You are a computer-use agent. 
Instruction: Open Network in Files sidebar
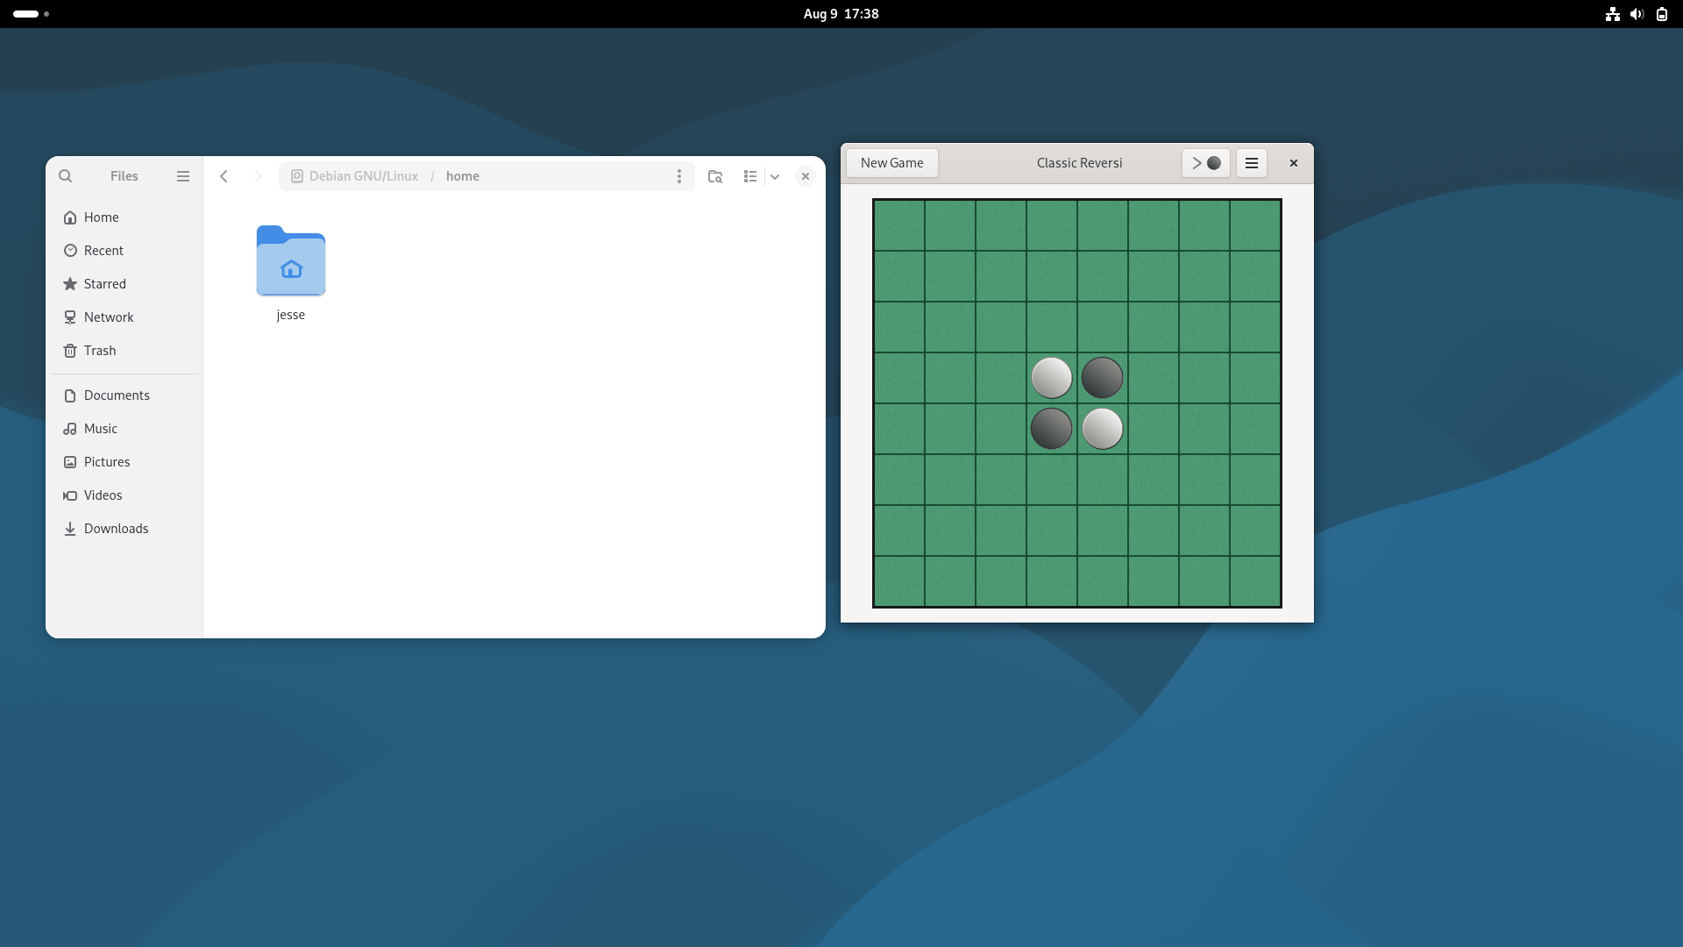pos(124,317)
